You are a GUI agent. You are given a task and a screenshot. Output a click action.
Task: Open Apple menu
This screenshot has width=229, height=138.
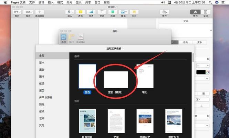click(x=6, y=2)
